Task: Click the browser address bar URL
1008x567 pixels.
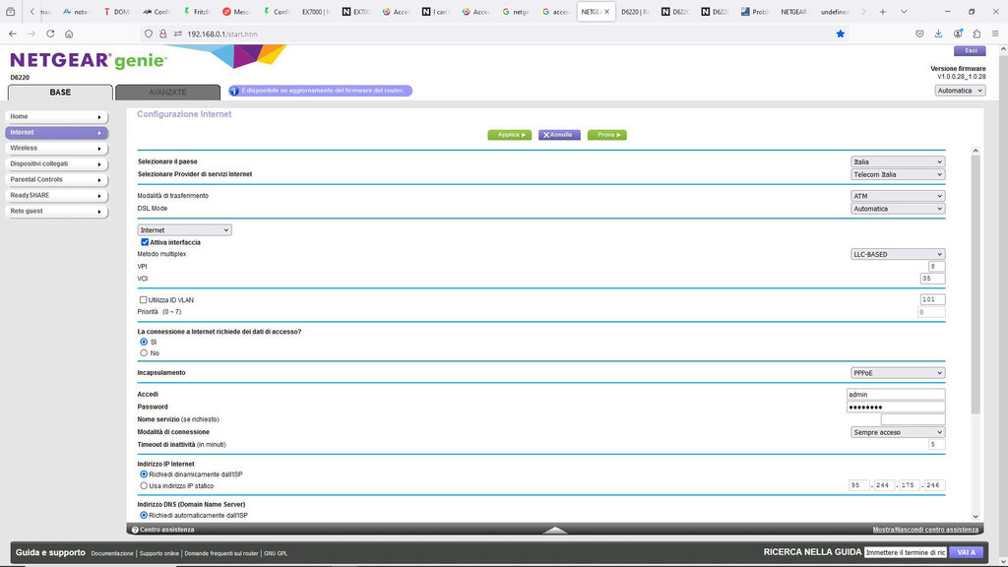Action: pos(222,34)
